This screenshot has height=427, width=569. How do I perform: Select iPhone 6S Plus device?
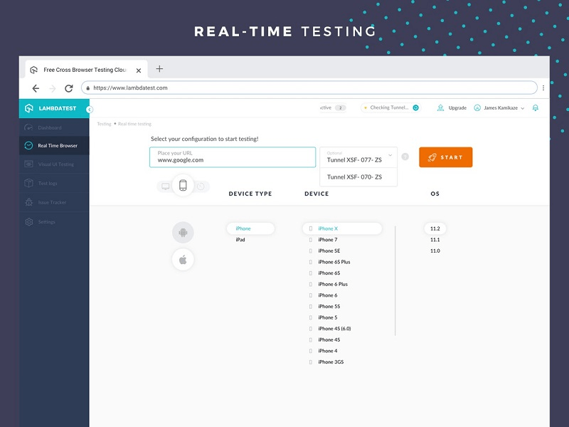pyautogui.click(x=334, y=262)
